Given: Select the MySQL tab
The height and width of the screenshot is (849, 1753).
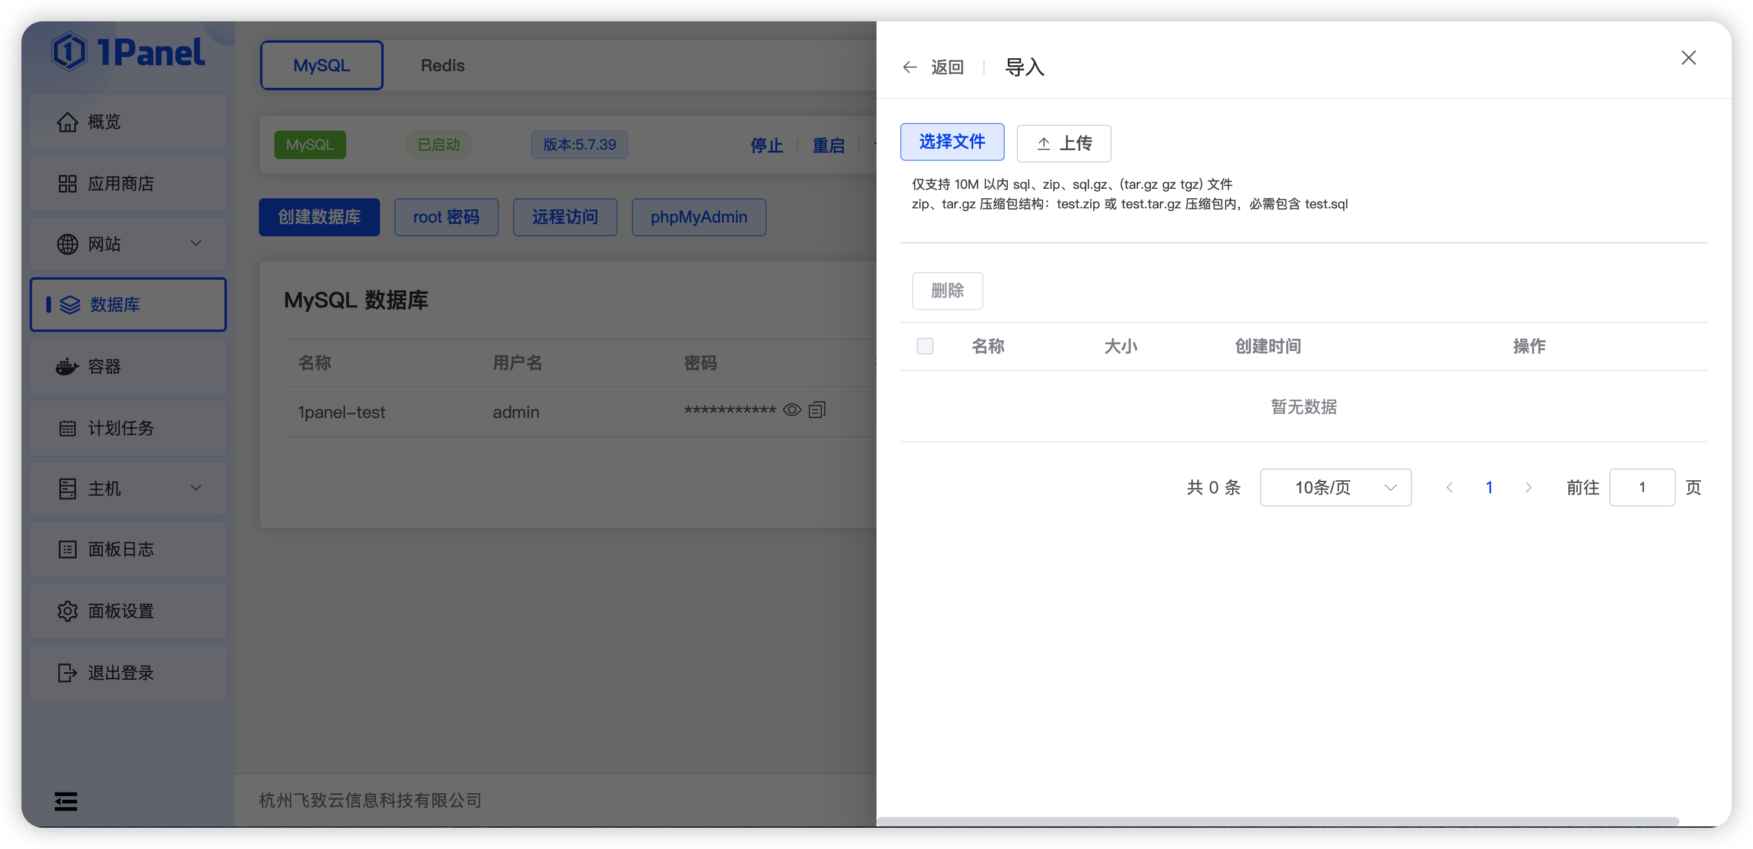Looking at the screenshot, I should (x=321, y=65).
